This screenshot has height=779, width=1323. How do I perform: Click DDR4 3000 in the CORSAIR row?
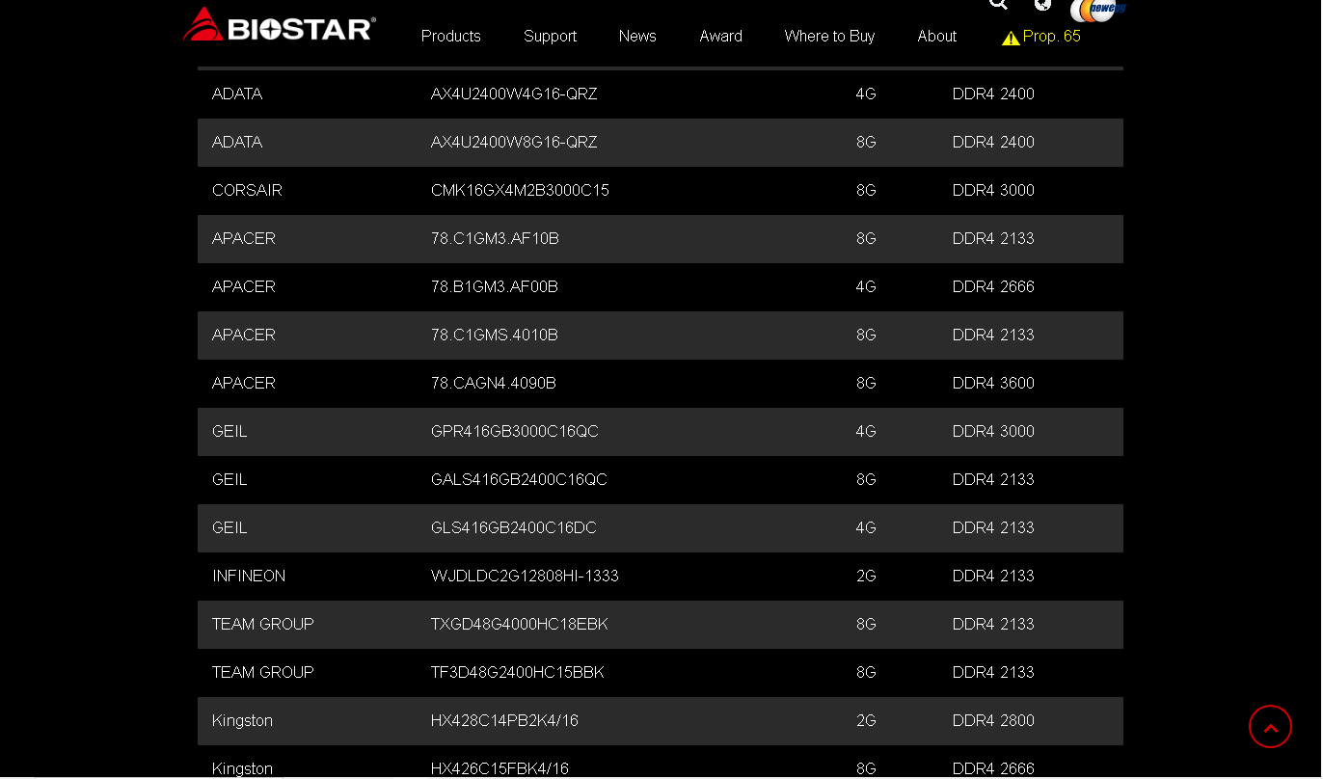[993, 190]
